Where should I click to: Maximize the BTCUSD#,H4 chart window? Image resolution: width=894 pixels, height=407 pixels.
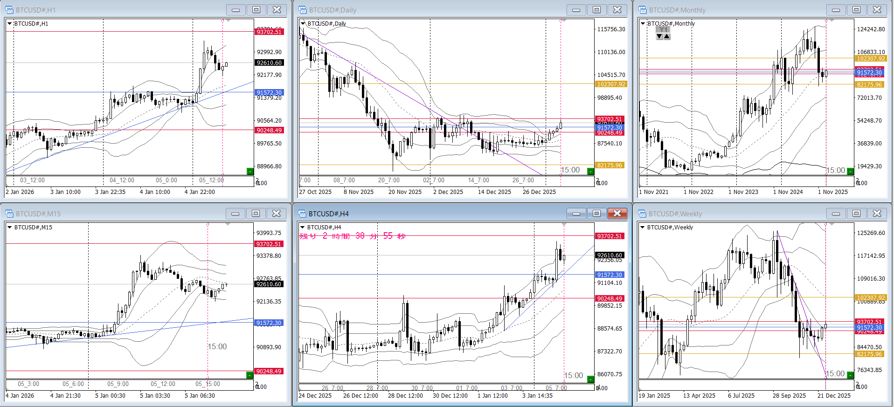pos(596,214)
